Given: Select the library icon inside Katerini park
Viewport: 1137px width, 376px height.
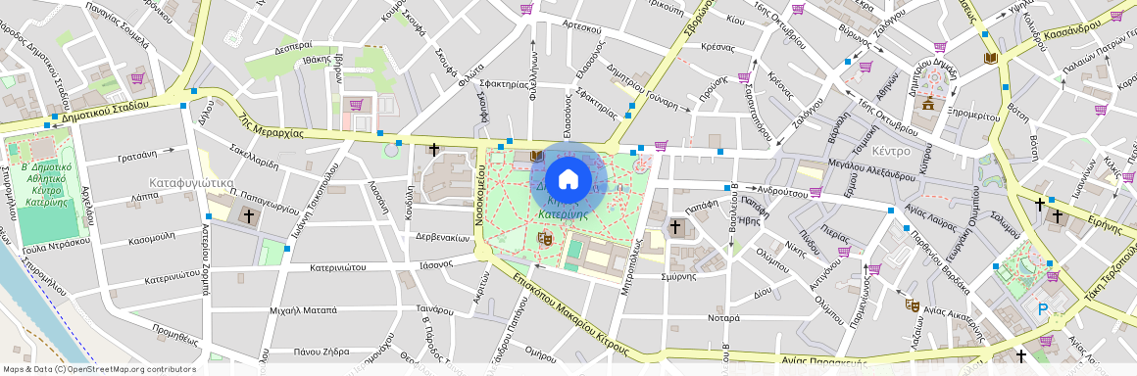Looking at the screenshot, I should pyautogui.click(x=536, y=156).
